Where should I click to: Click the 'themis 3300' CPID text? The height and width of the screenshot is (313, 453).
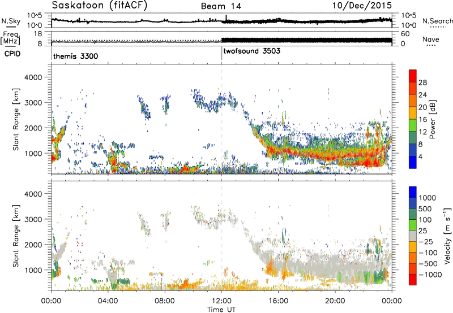coord(76,56)
